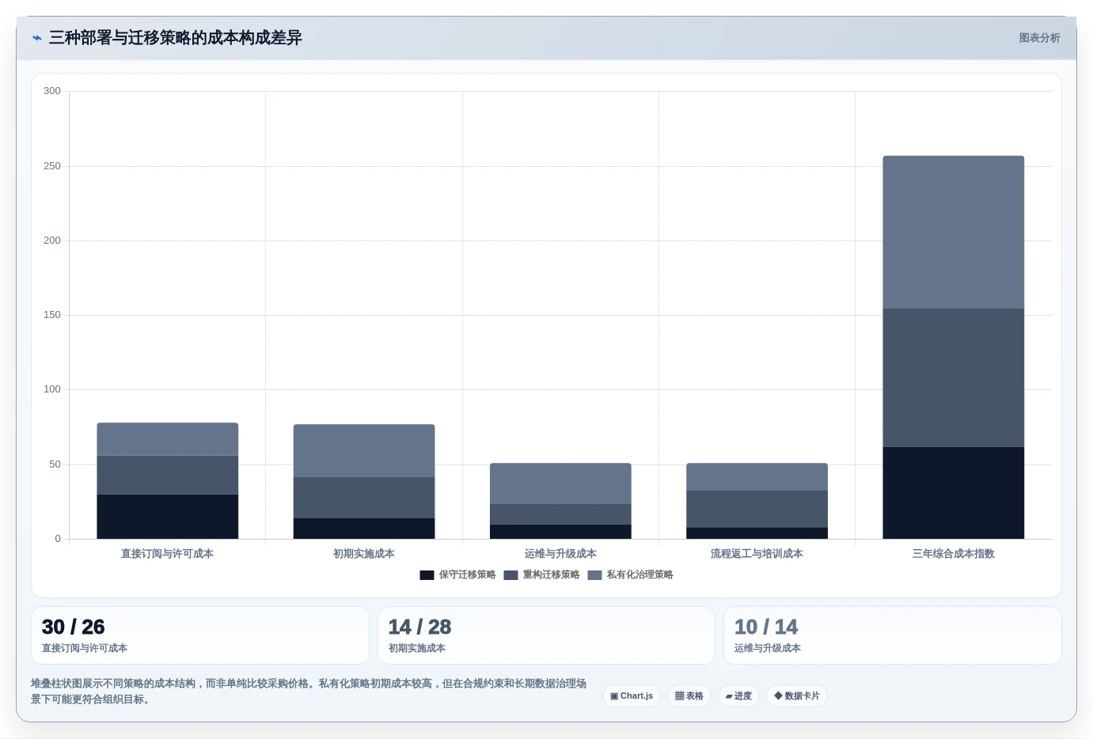Click 运维与升级成本 caption under 10 / 14
1093x739 pixels.
[x=768, y=648]
